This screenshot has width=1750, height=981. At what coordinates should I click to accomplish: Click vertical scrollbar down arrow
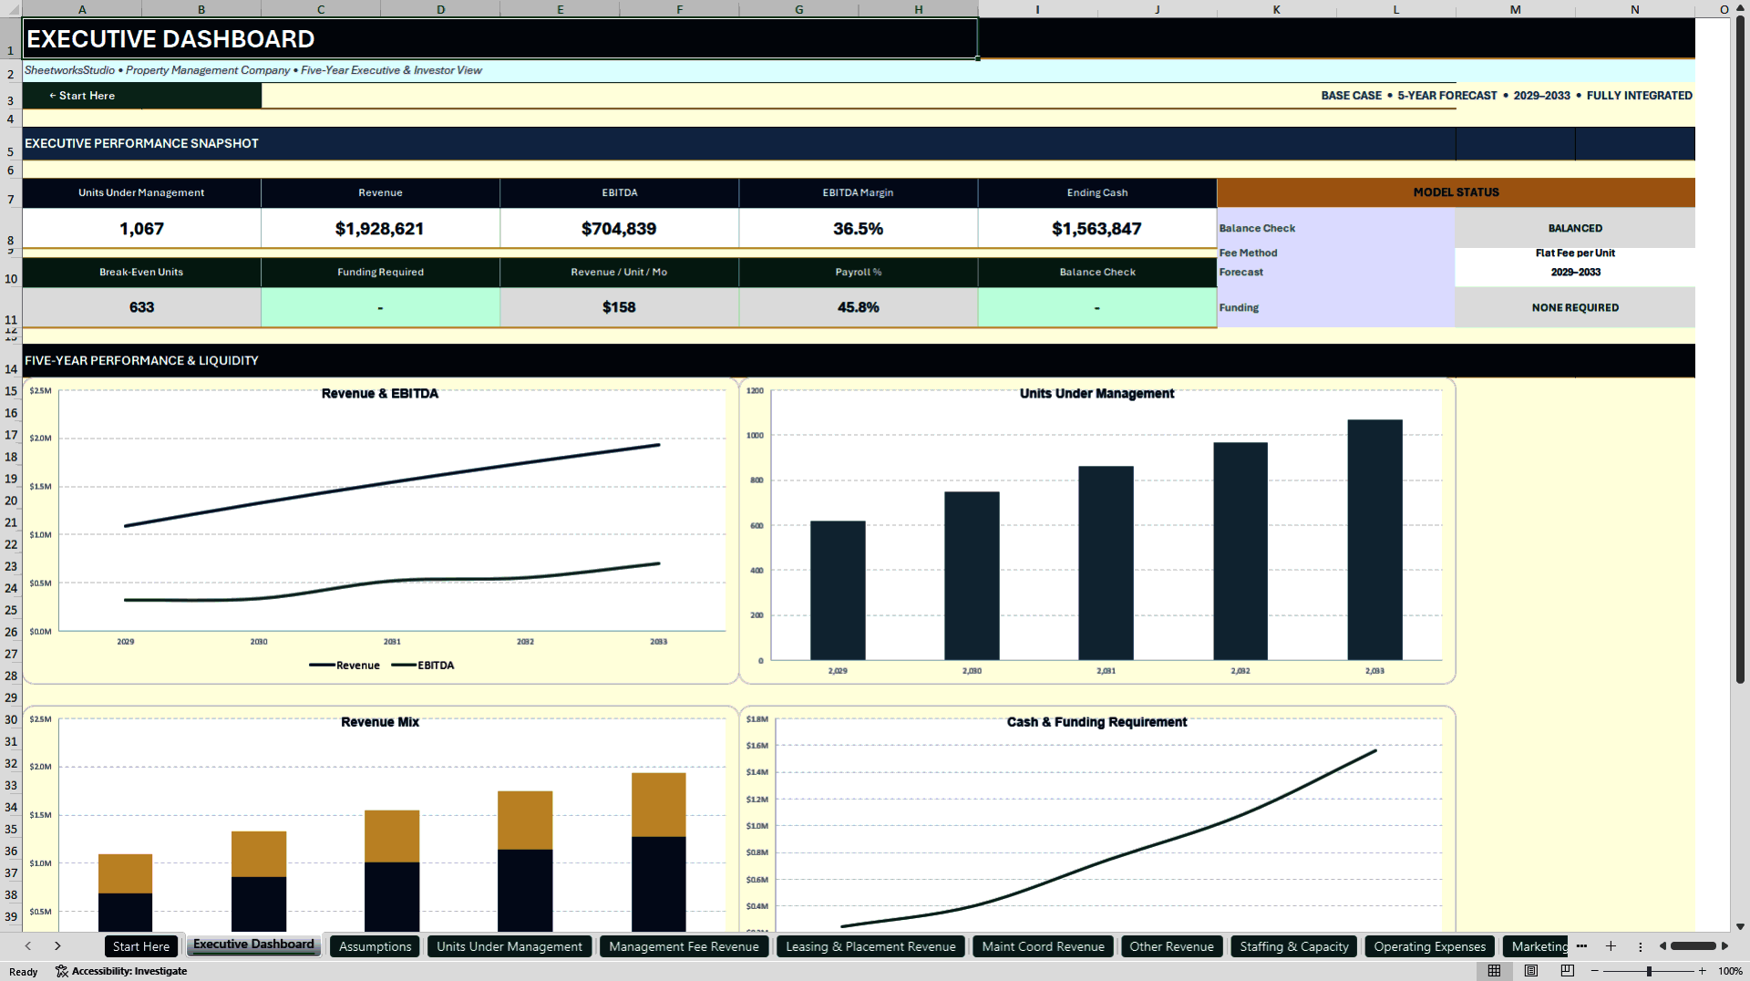(1740, 926)
